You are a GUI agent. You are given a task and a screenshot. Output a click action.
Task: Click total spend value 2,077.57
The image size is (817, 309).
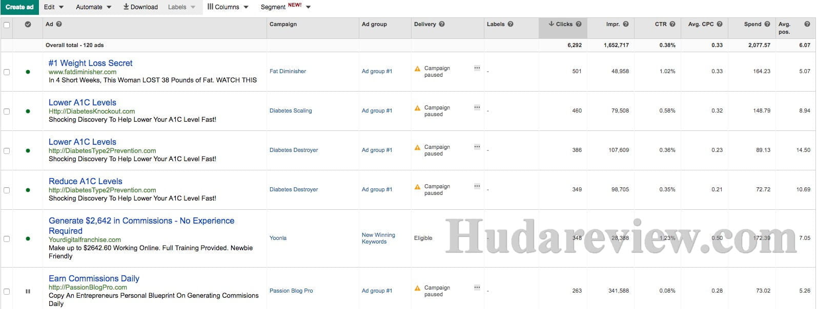(759, 46)
